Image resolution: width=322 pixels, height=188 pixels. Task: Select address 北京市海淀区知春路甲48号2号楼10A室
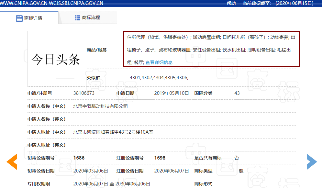pyautogui.click(x=113, y=132)
